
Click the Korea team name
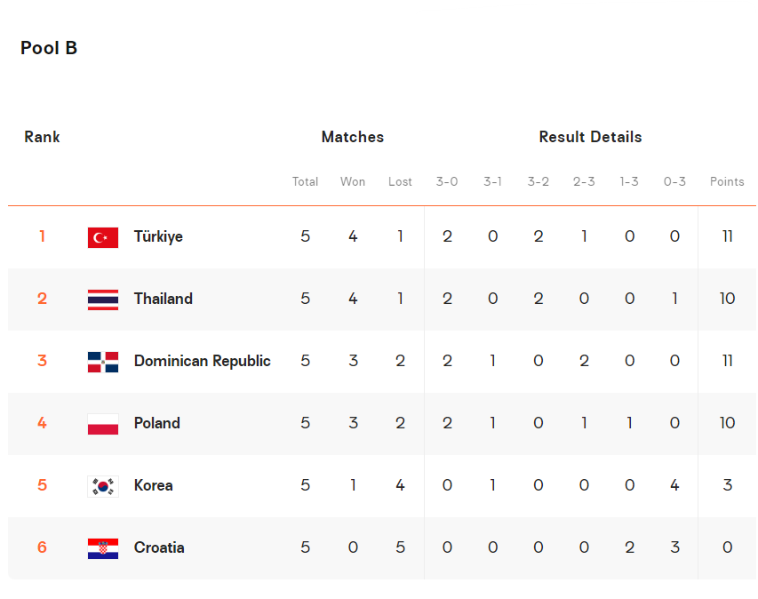[153, 485]
